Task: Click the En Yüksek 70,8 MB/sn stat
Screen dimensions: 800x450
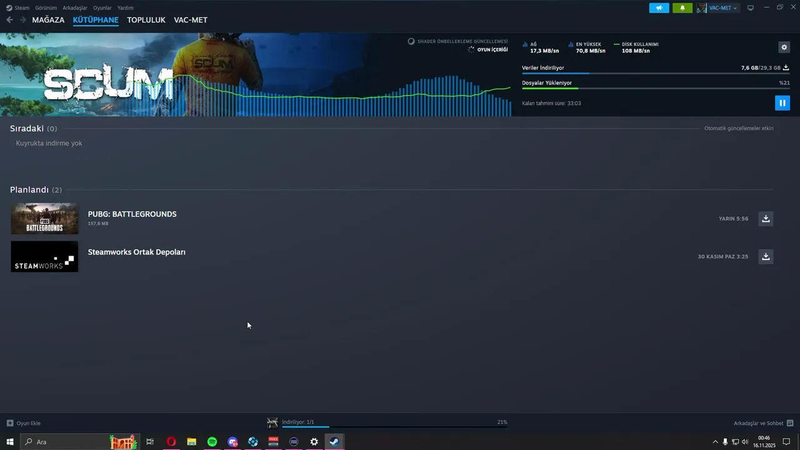Action: click(x=587, y=47)
